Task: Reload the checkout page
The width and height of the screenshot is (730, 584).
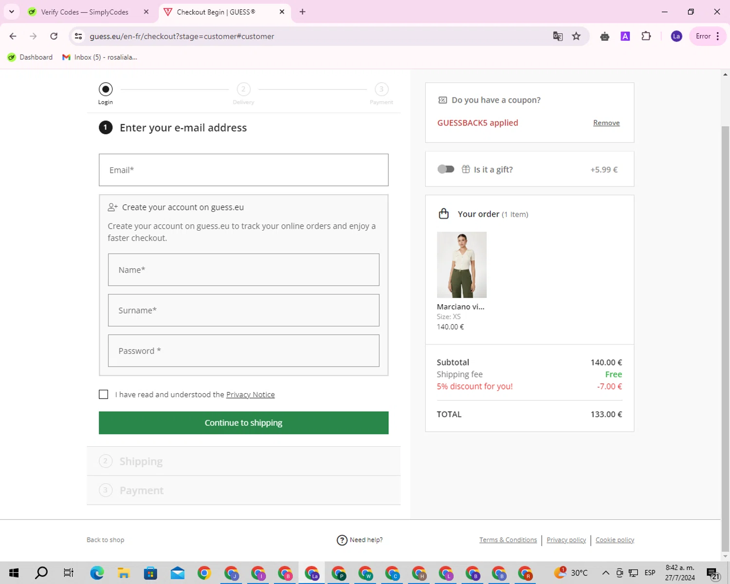Action: tap(54, 36)
